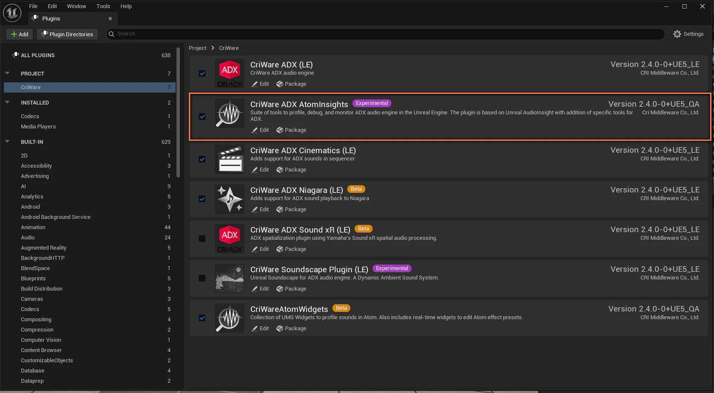The width and height of the screenshot is (714, 393).
Task: Click CriWare in the breadcrumb path
Action: pos(229,48)
